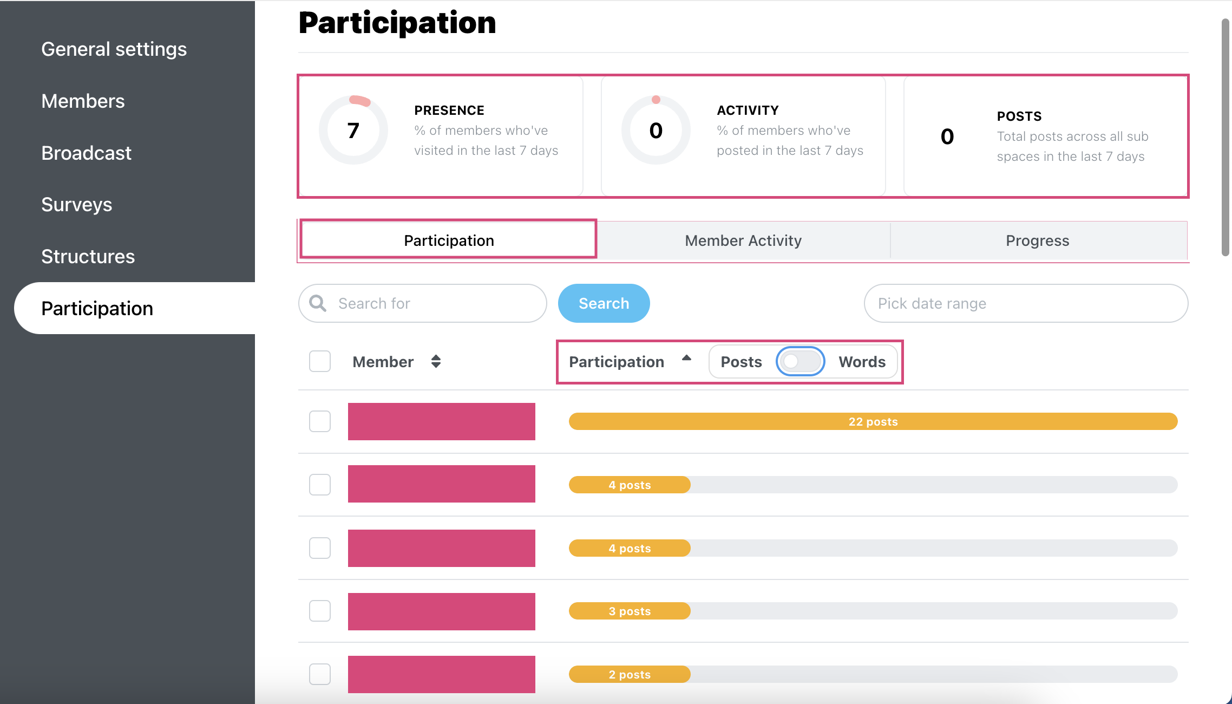Switch to the Member Activity tab
This screenshot has height=704, width=1232.
click(x=743, y=240)
